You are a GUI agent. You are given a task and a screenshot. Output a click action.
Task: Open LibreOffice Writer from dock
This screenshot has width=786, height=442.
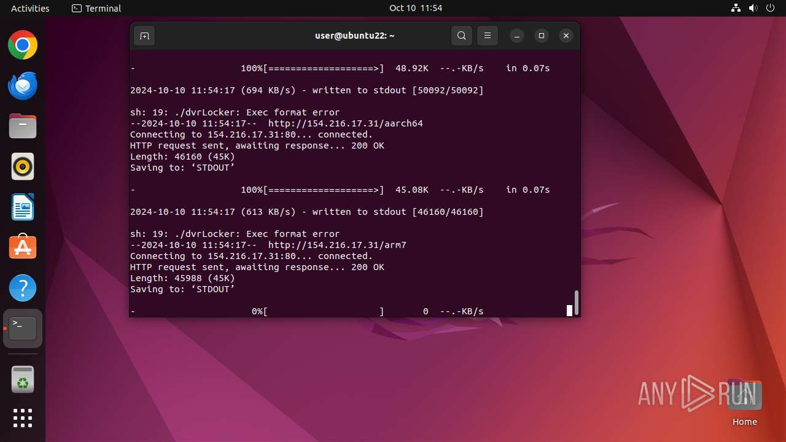click(x=23, y=207)
